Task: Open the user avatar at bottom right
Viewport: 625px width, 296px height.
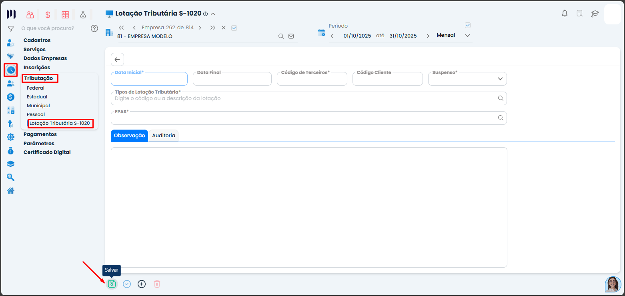Action: (x=613, y=284)
